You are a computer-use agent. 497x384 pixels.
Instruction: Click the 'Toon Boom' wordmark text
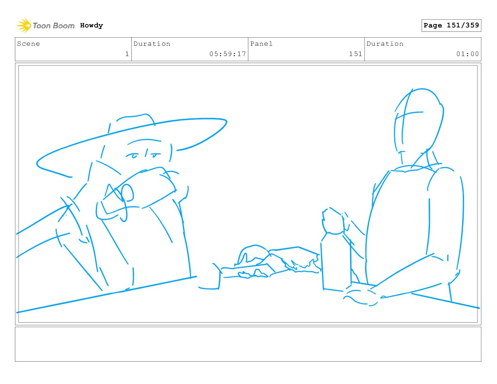54,26
